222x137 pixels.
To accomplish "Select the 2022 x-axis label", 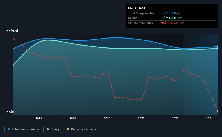I will click(141, 118).
